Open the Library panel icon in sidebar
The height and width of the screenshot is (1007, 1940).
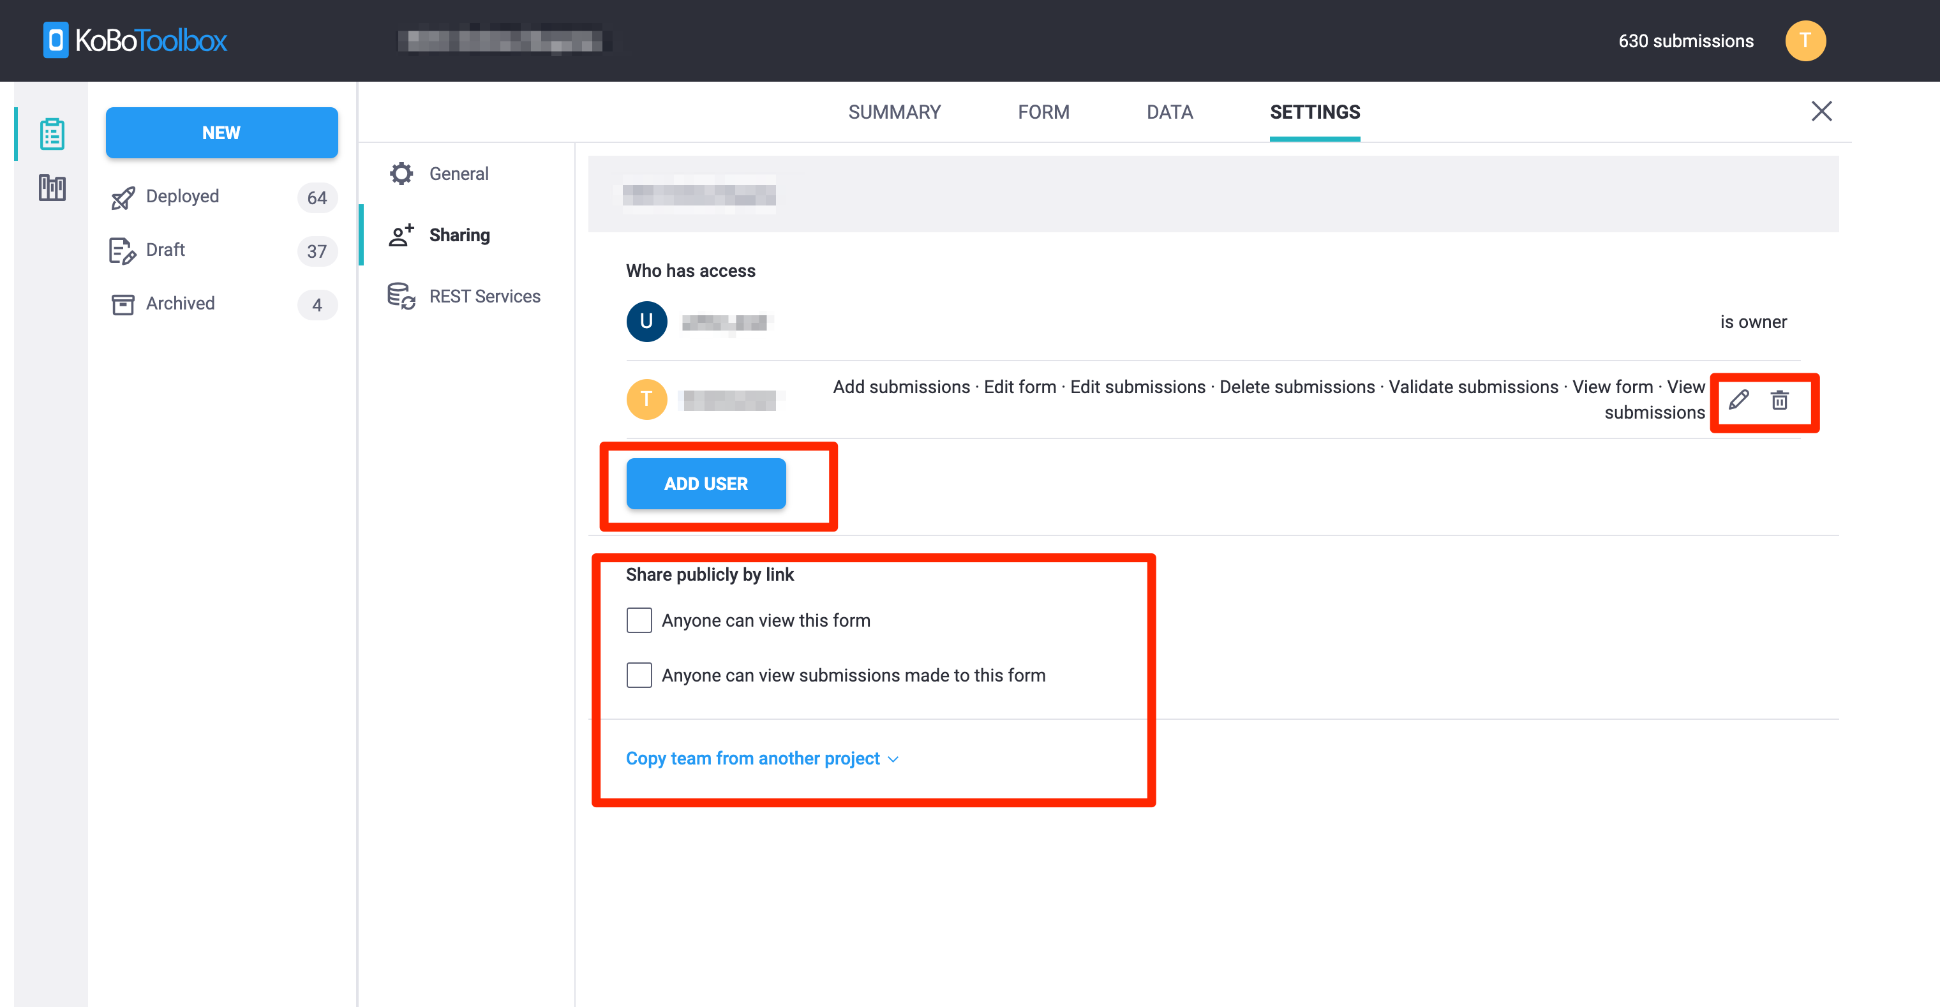point(51,188)
